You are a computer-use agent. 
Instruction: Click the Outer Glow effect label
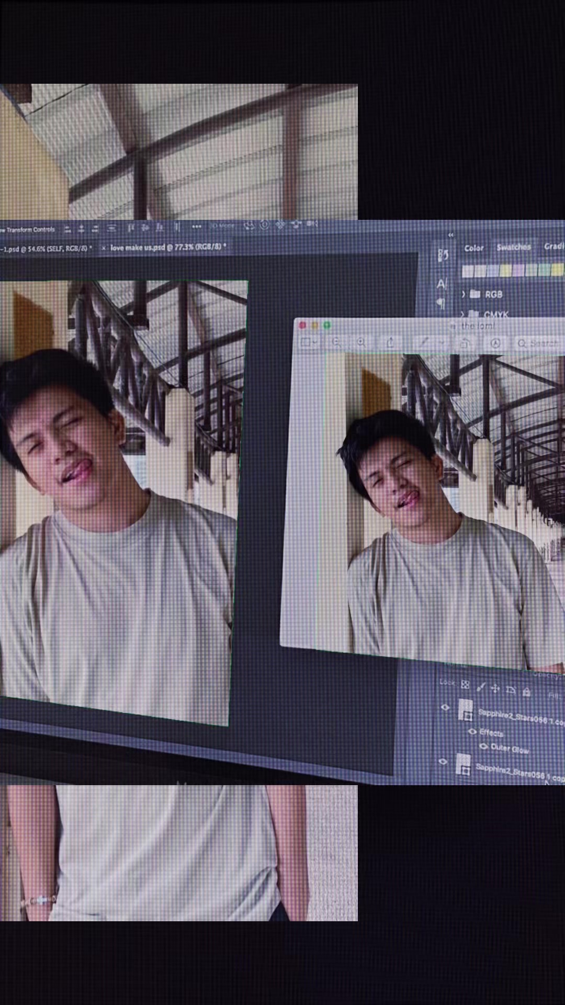(510, 749)
